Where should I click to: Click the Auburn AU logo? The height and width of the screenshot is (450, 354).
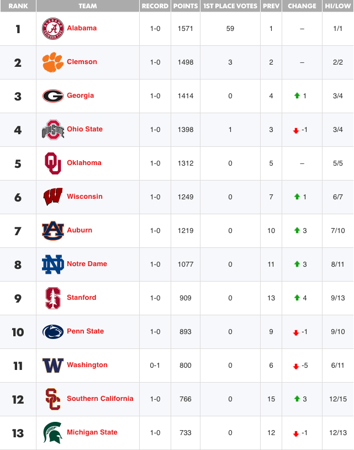pyautogui.click(x=53, y=230)
